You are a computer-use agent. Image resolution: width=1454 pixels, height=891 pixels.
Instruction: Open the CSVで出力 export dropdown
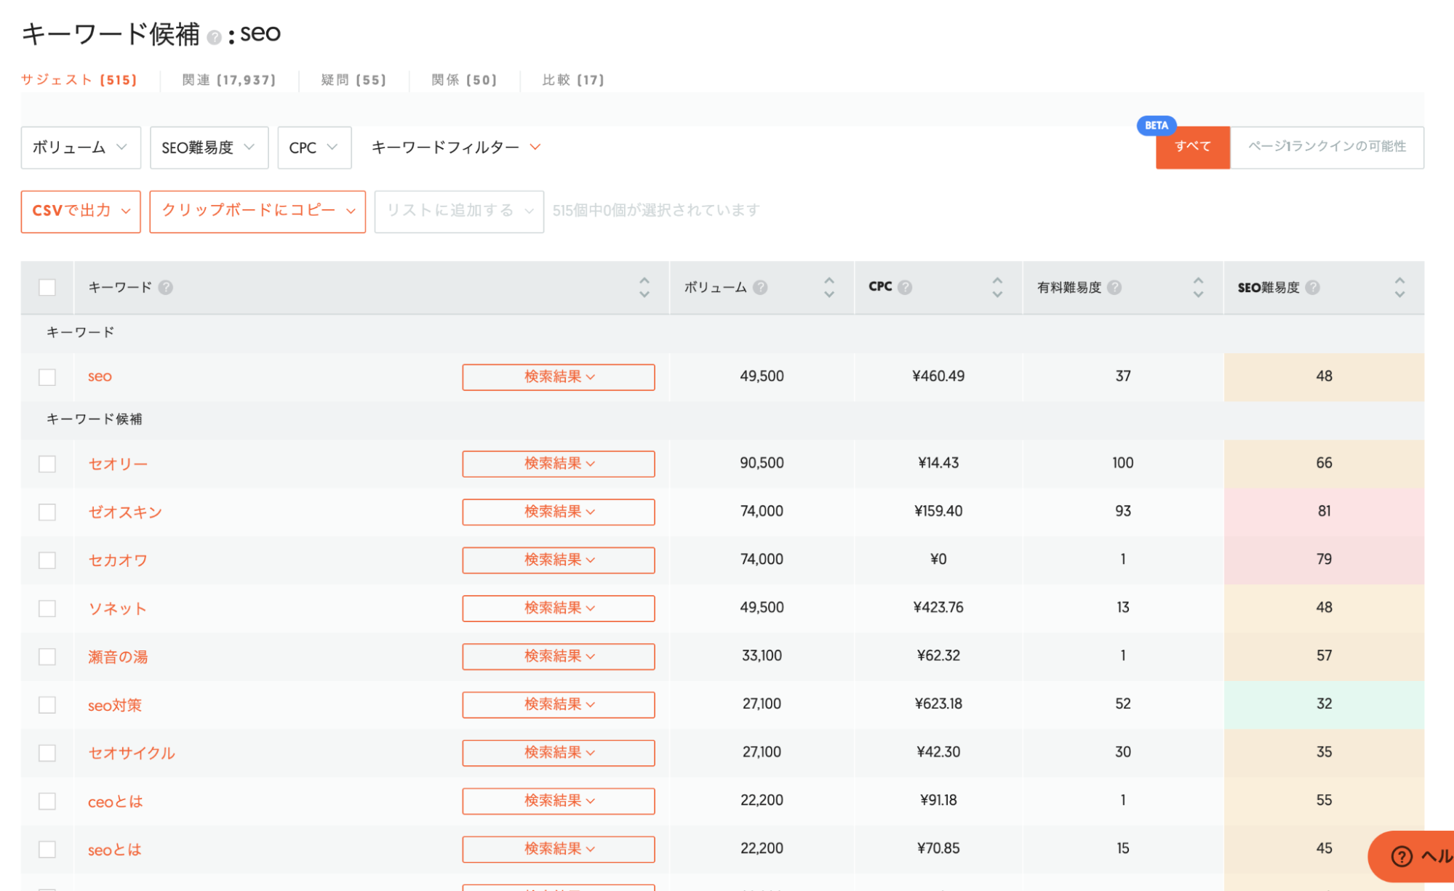81,211
